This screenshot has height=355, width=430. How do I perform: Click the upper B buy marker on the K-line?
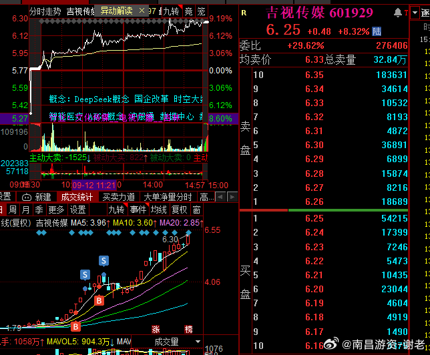(99, 301)
